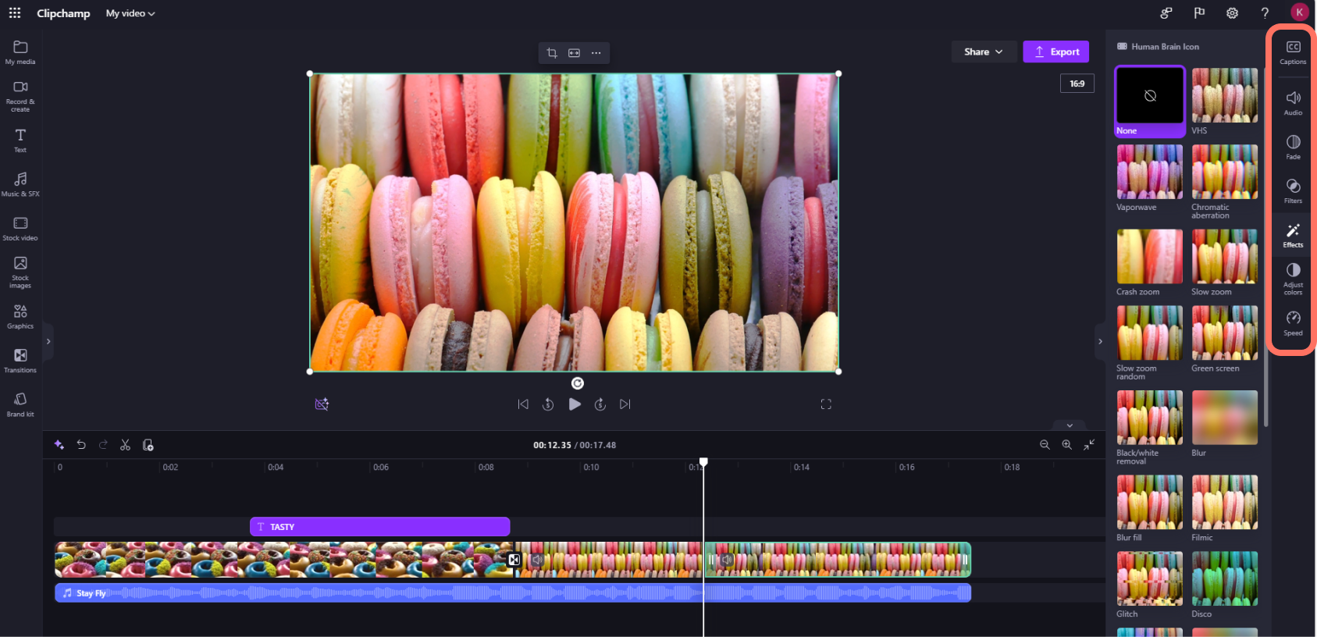Open the Adjust colors tab
The width and height of the screenshot is (1317, 637).
(1293, 278)
